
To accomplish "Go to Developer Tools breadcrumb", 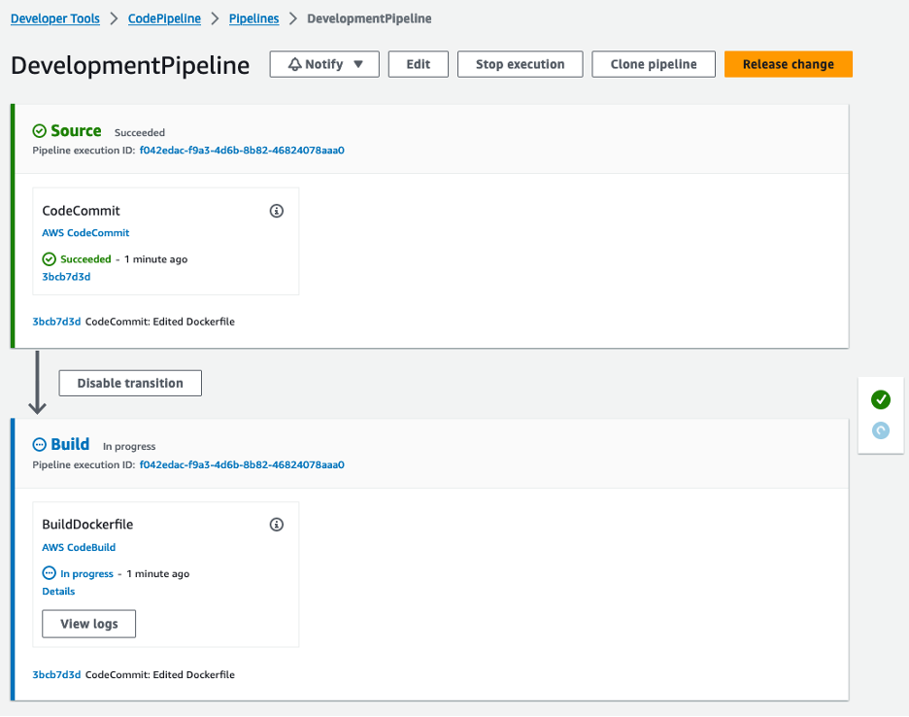I will (x=55, y=18).
